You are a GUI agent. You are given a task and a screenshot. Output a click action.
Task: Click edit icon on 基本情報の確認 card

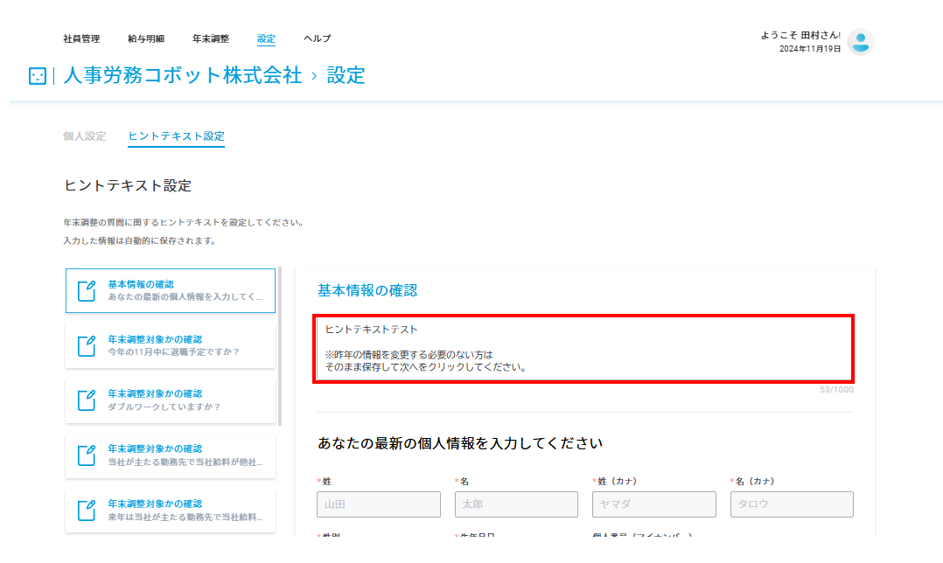click(87, 291)
